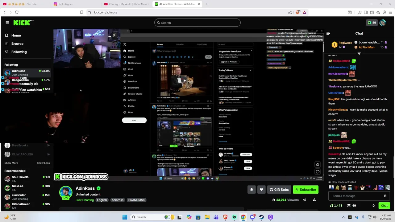Report the stream via warning triangle icon
The height and width of the screenshot is (222, 395).
click(314, 200)
